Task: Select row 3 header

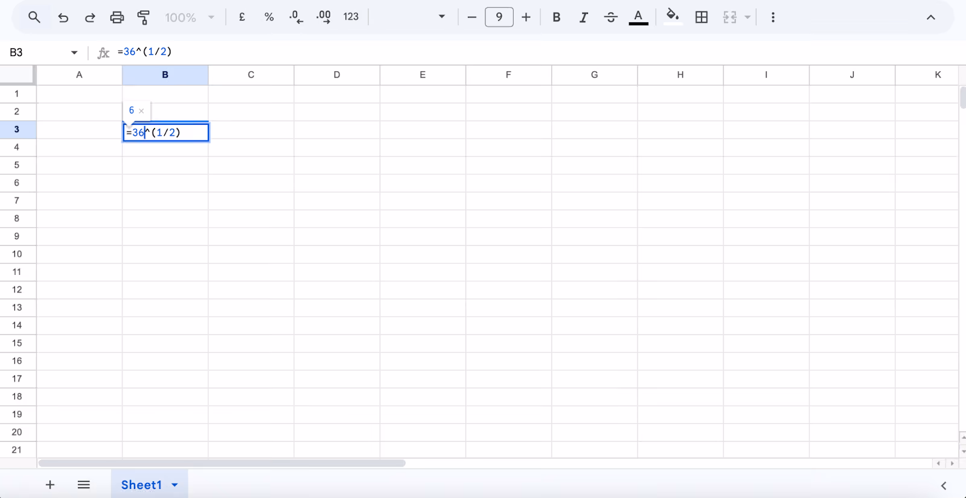Action: 17,130
